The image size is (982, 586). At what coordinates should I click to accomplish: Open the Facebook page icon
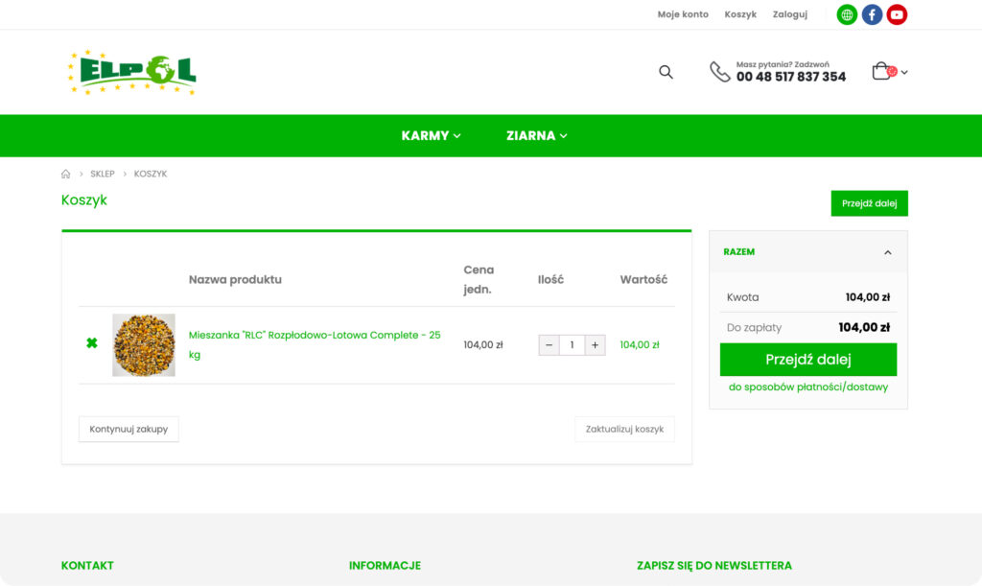[872, 14]
